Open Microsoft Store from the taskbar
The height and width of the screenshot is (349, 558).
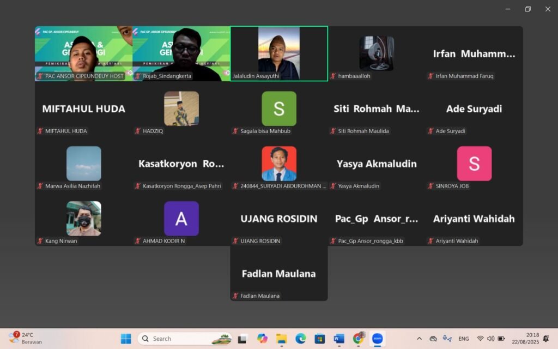(x=320, y=339)
